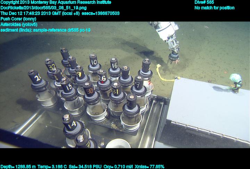Click the pale green object on the white lid
Screen dimensions: 250x169
236,79
